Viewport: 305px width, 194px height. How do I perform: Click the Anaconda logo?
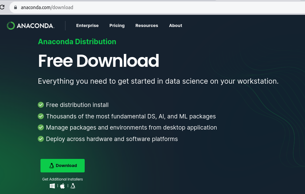tap(31, 26)
